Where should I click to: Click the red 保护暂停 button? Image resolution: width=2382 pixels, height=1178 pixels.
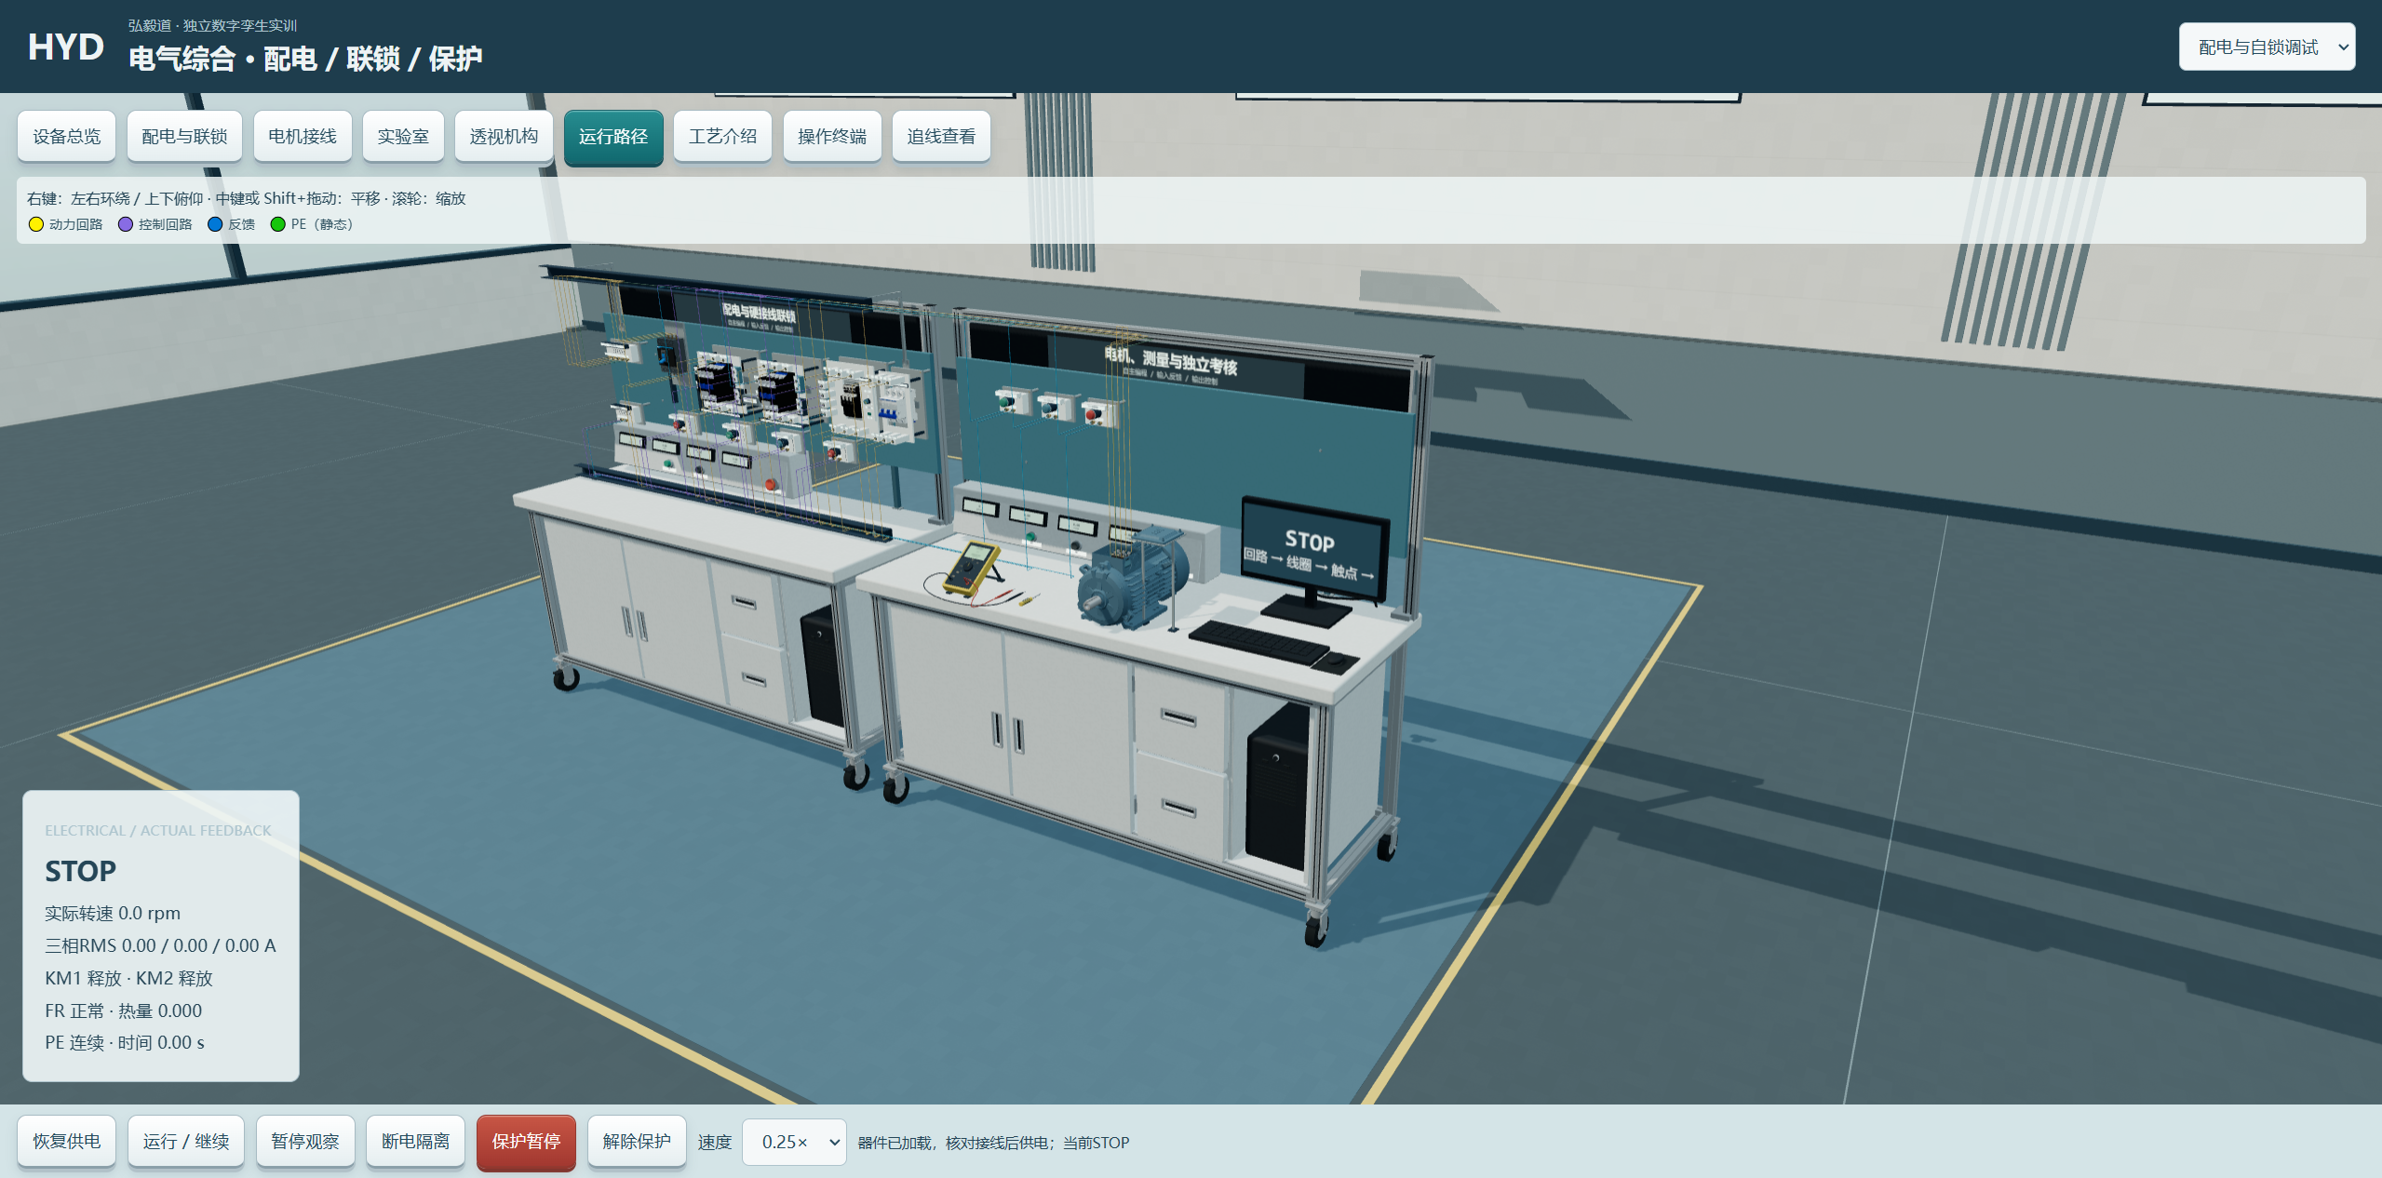pyautogui.click(x=526, y=1142)
